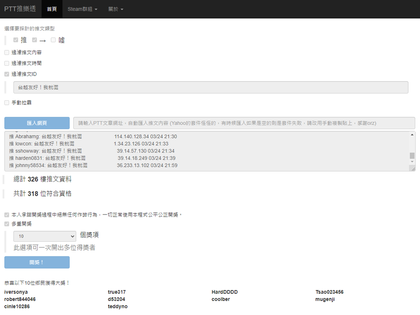Open the Steam群組 dropdown menu
Viewport: 420px width, 315px height.
point(83,9)
